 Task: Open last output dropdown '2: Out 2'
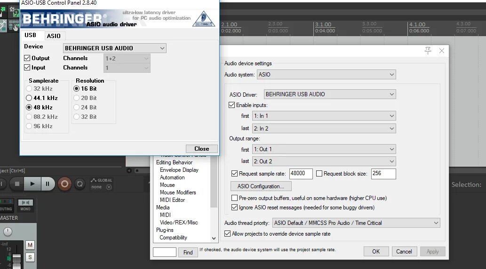(324, 161)
